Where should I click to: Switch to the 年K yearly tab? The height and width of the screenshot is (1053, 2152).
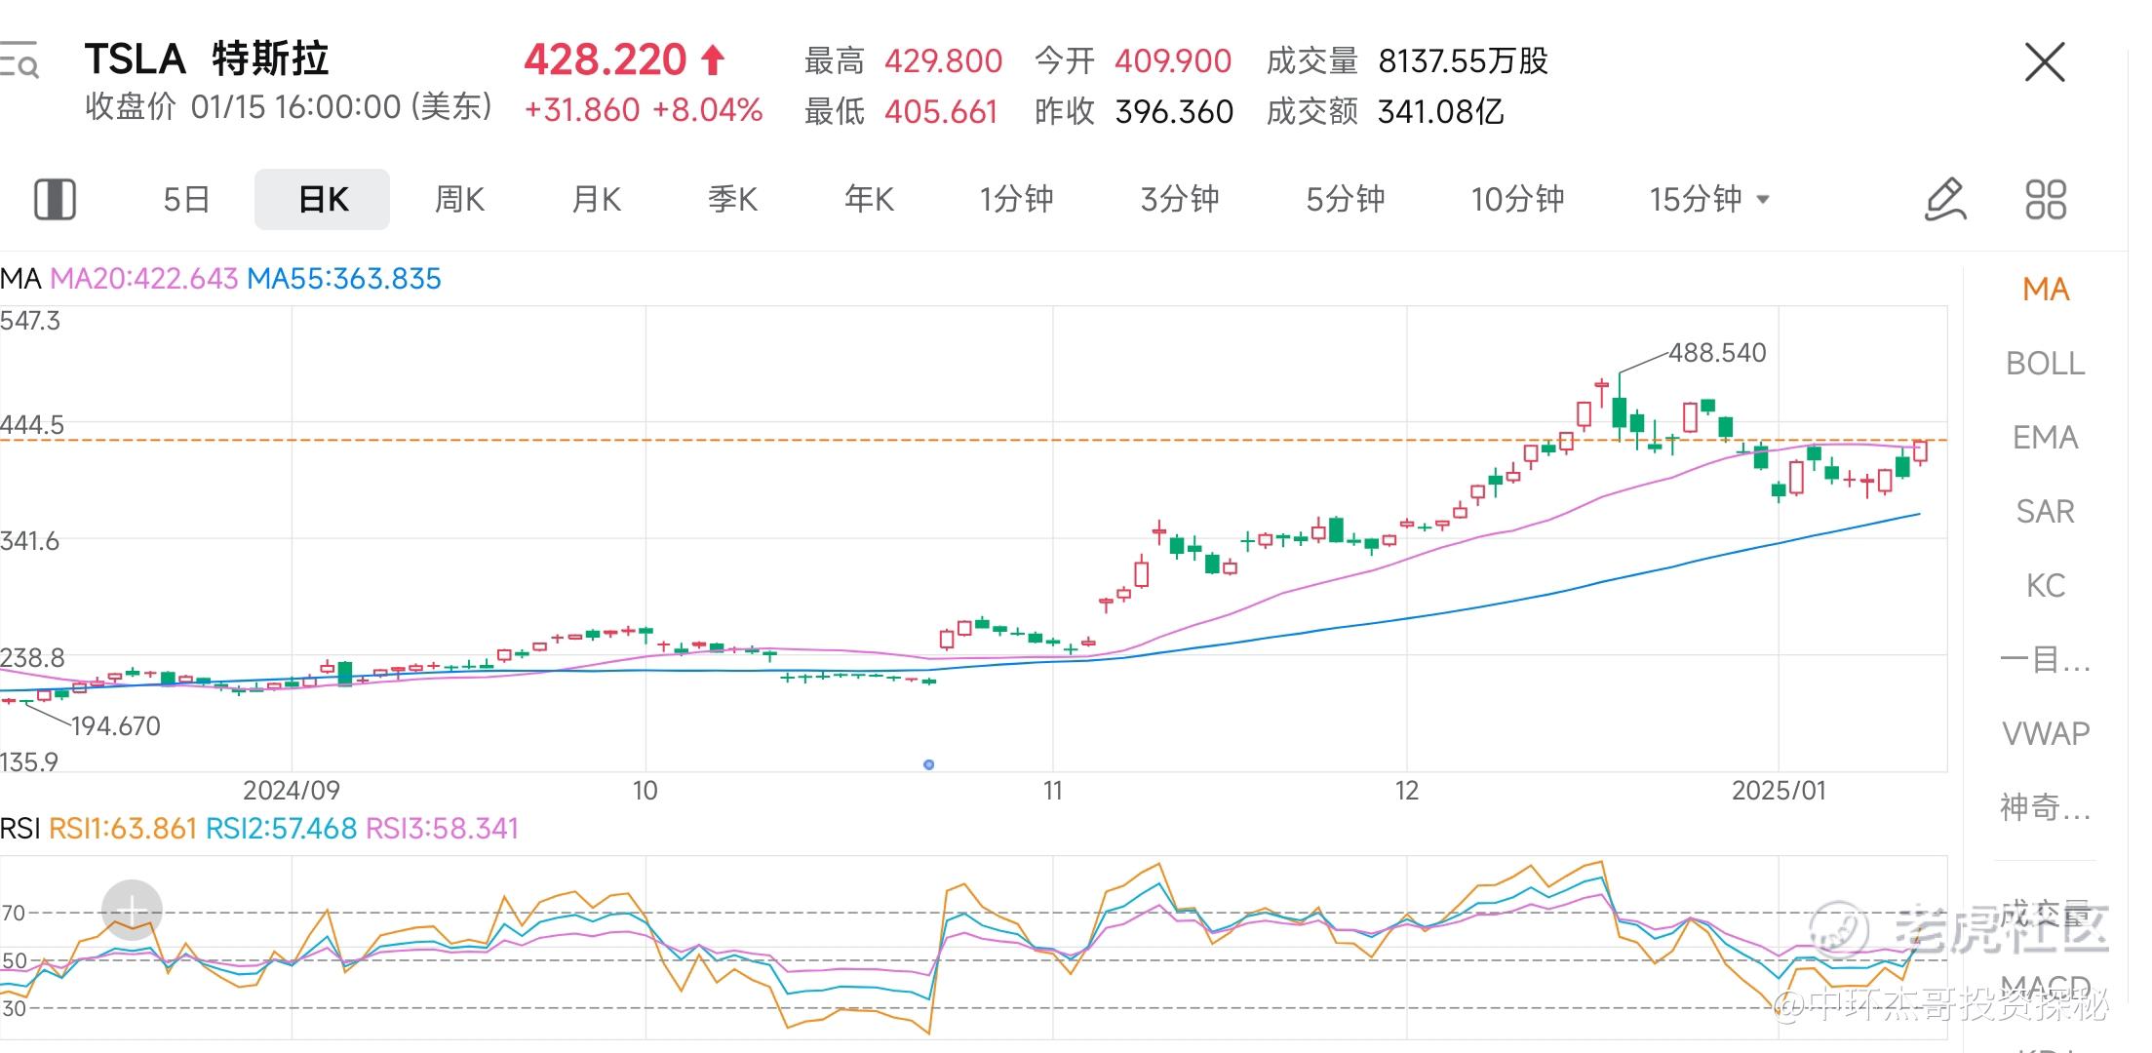pyautogui.click(x=869, y=199)
